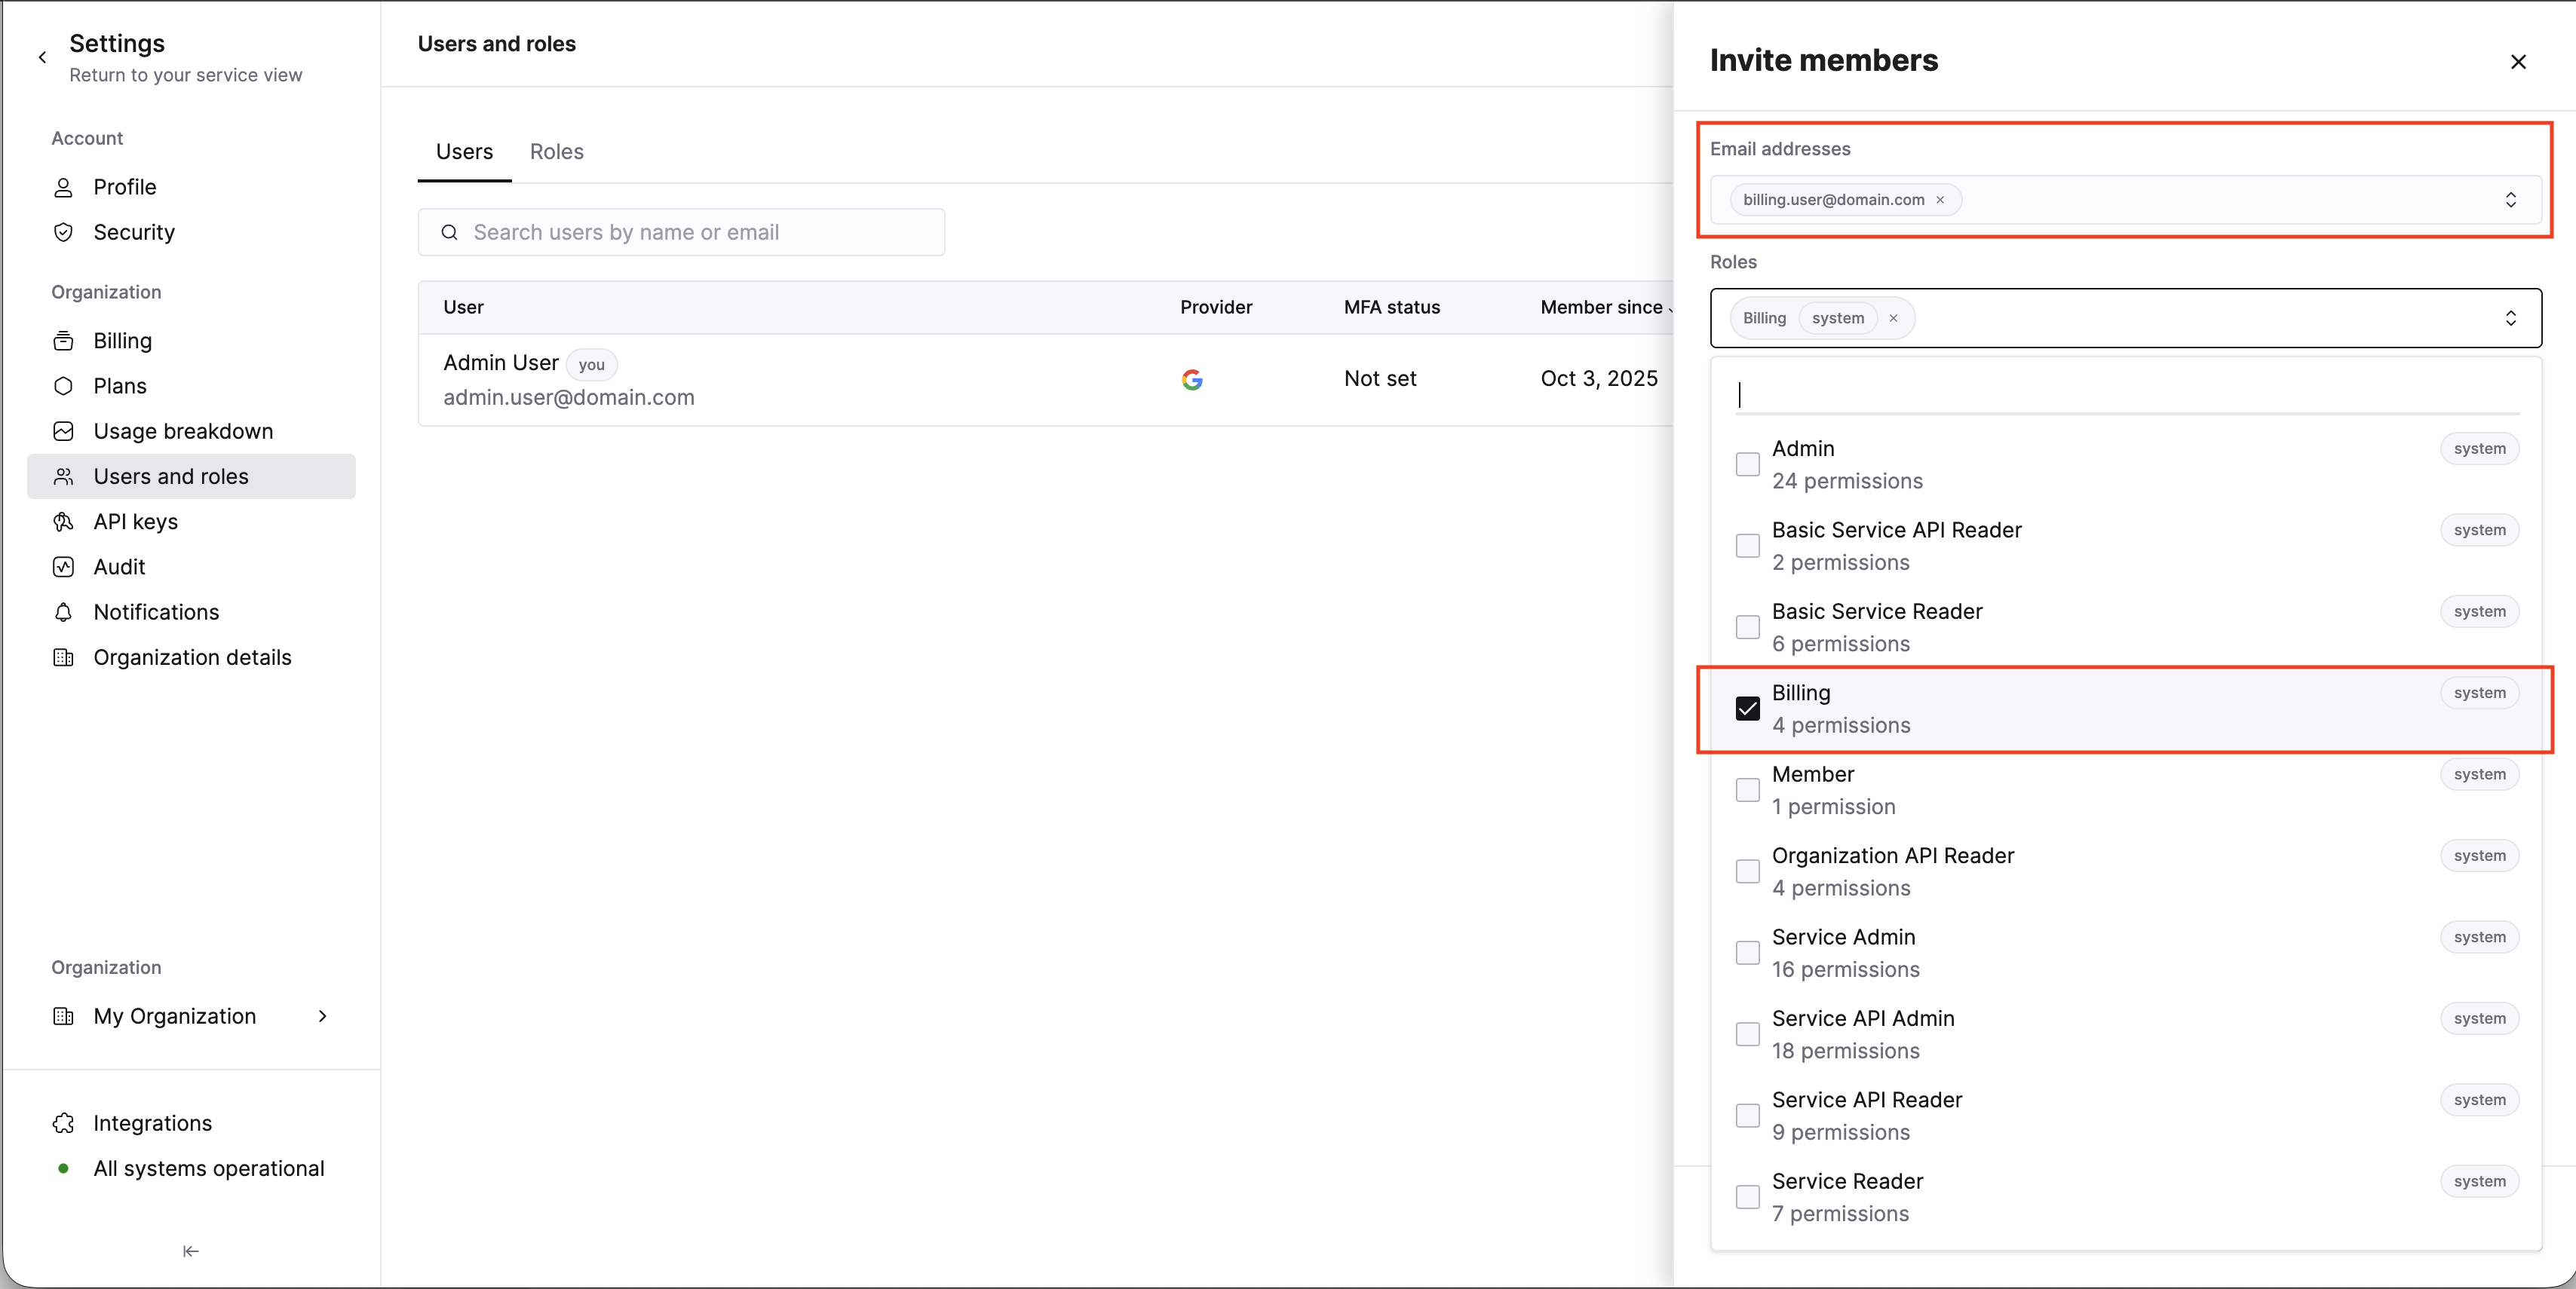Remove the Billing role chip
2576x1289 pixels.
click(1893, 319)
